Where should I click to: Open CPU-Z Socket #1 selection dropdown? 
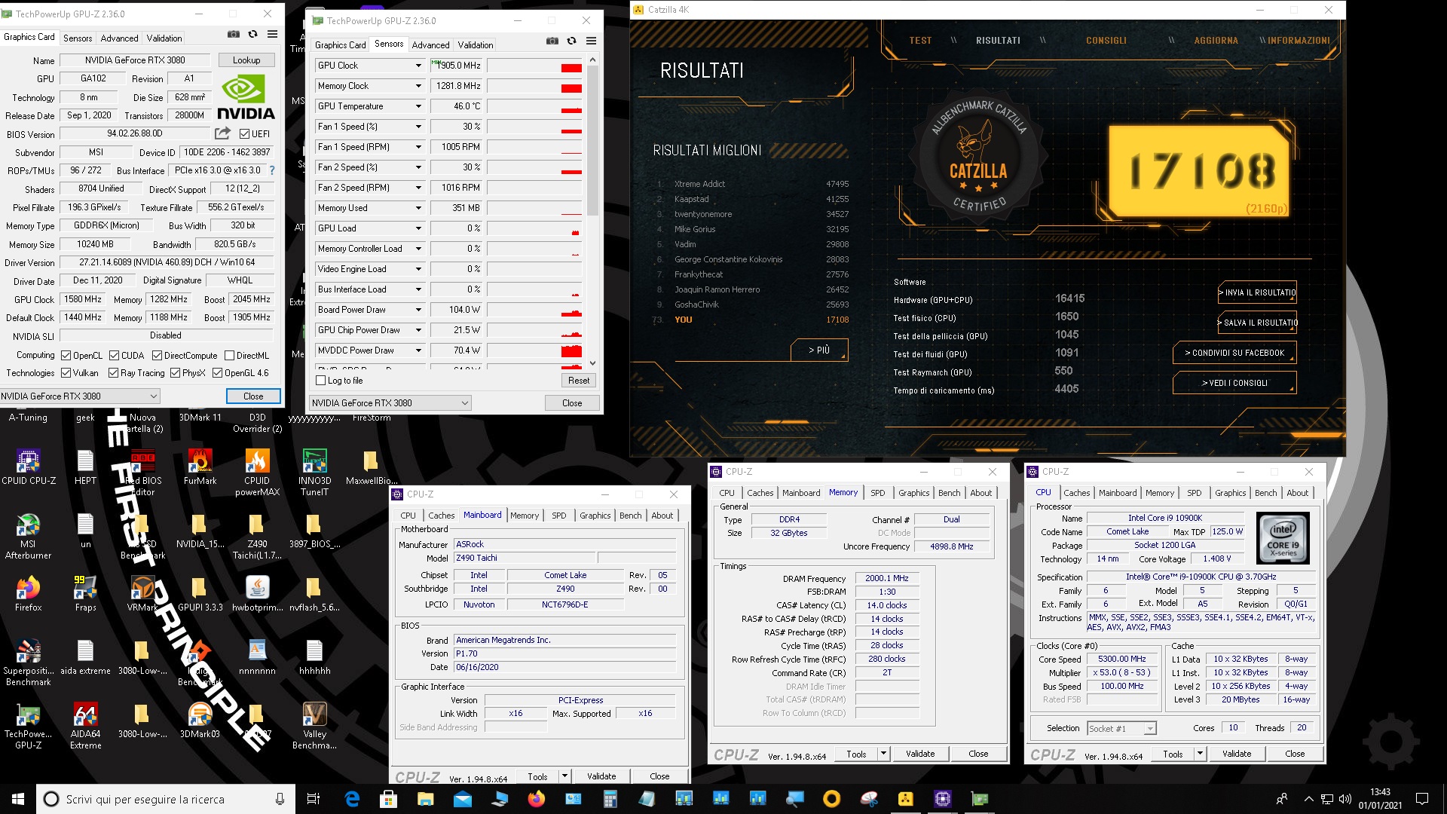tap(1122, 729)
